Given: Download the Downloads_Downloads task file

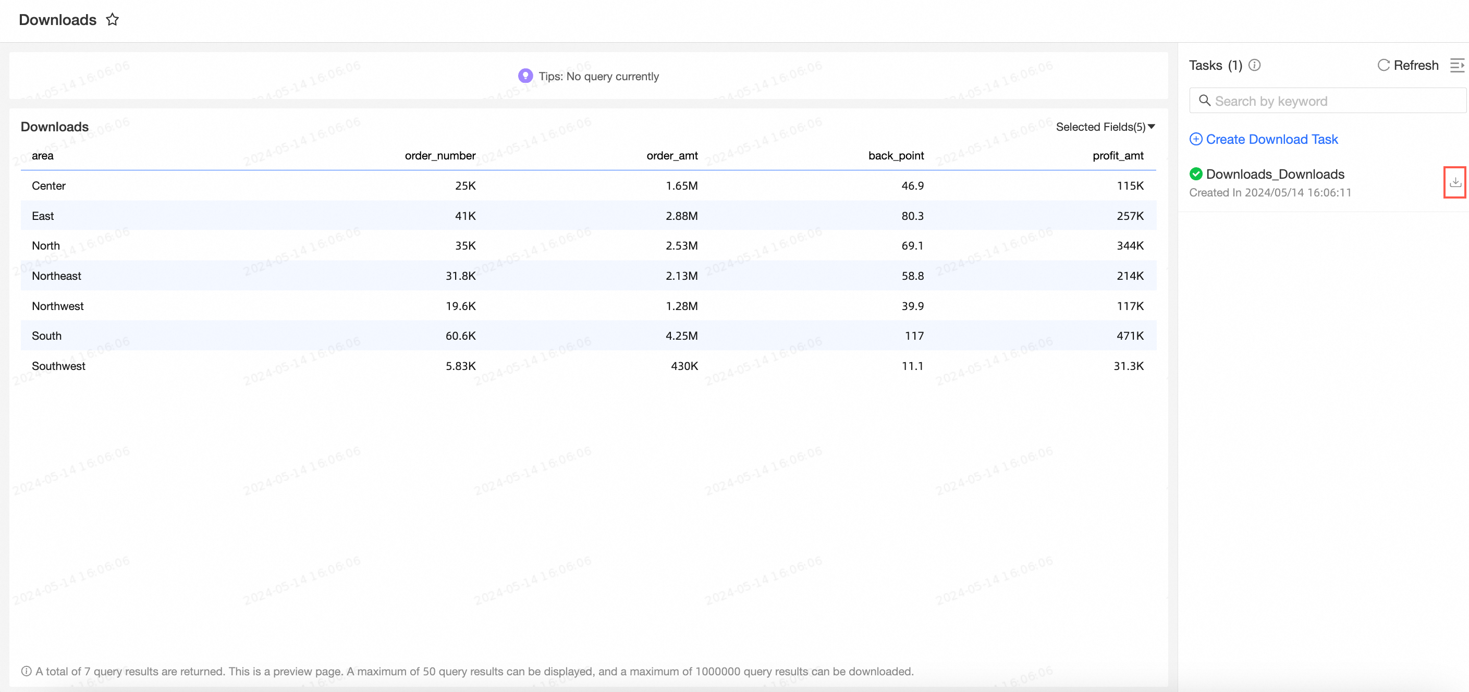Looking at the screenshot, I should click(1455, 182).
